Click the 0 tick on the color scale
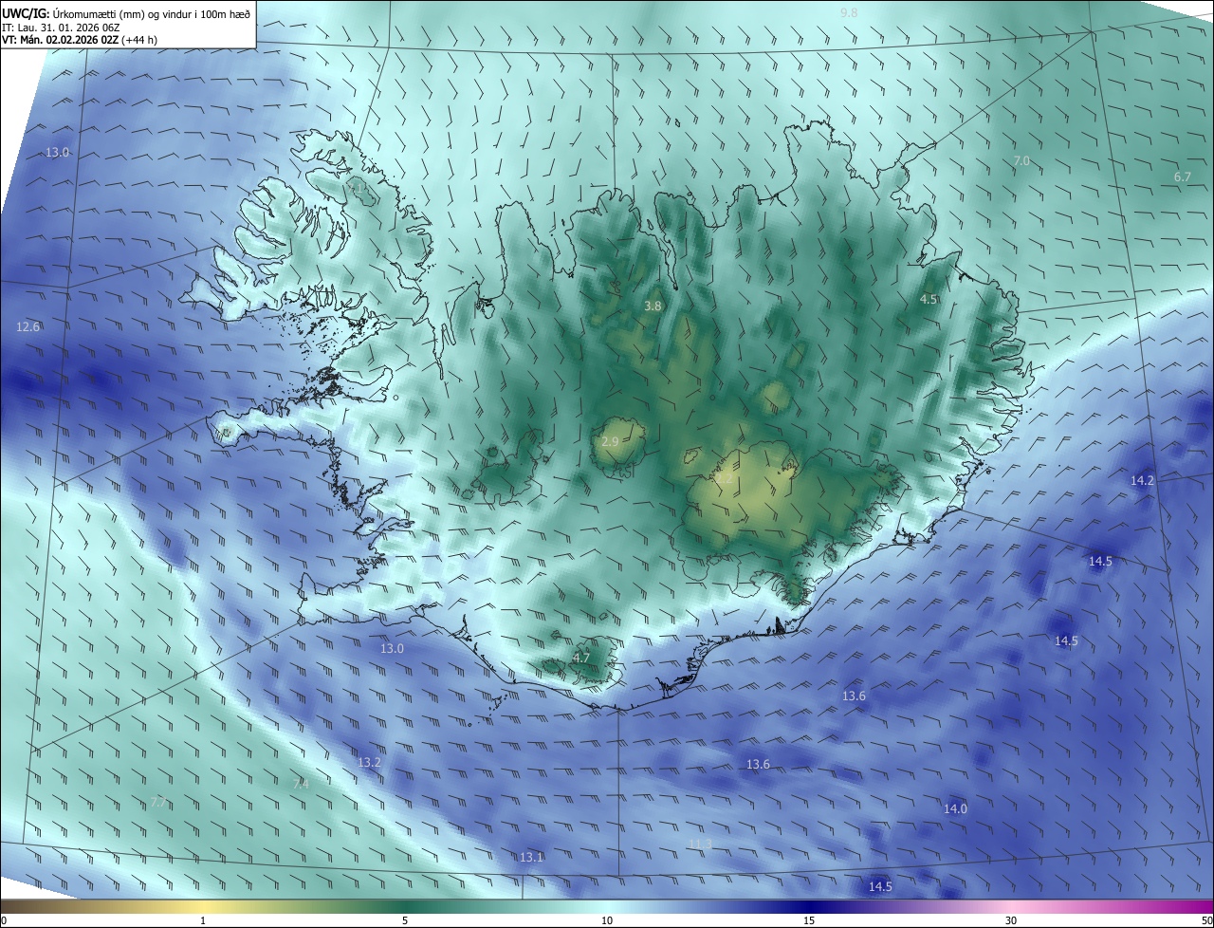 click(4, 920)
